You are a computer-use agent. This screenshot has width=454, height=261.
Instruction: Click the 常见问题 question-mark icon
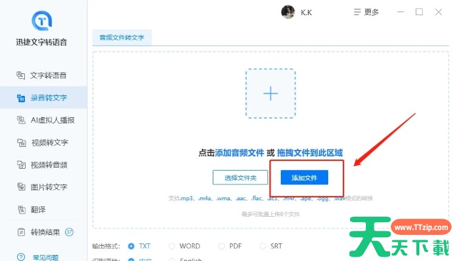tap(21, 257)
